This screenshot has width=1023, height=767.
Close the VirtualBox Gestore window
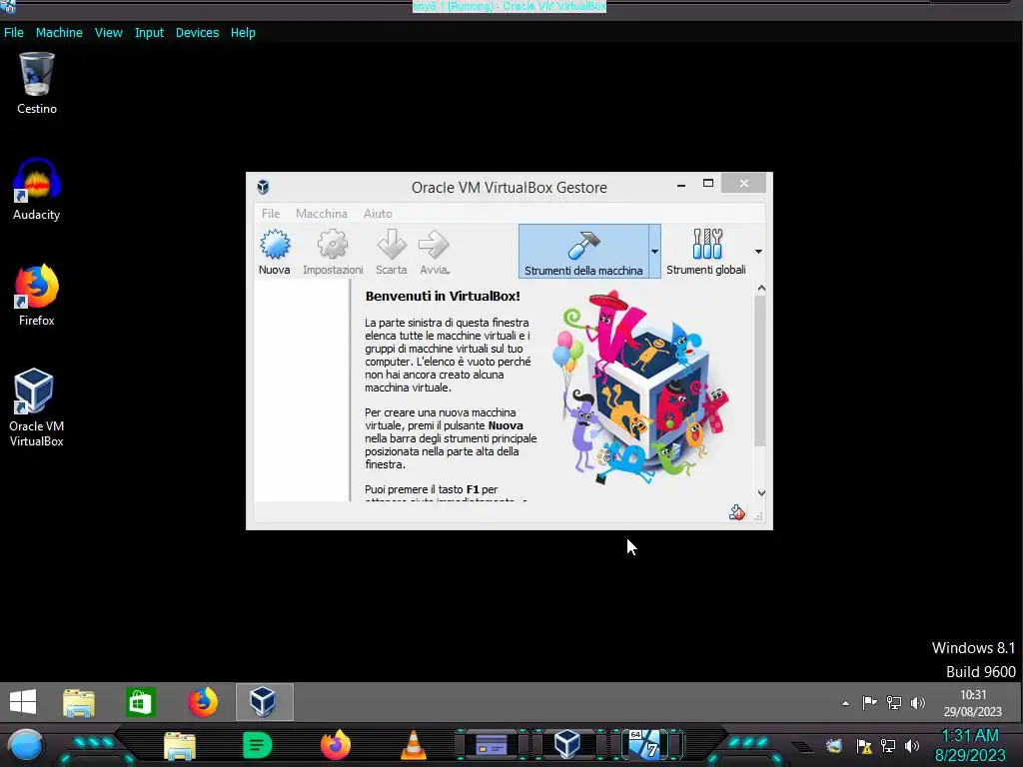click(x=743, y=184)
